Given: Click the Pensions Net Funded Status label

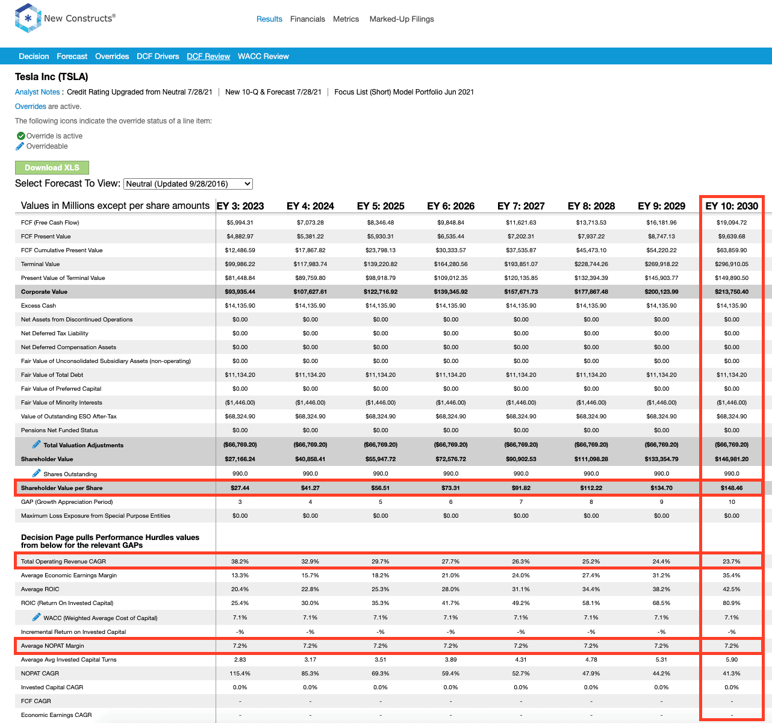Looking at the screenshot, I should coord(60,430).
